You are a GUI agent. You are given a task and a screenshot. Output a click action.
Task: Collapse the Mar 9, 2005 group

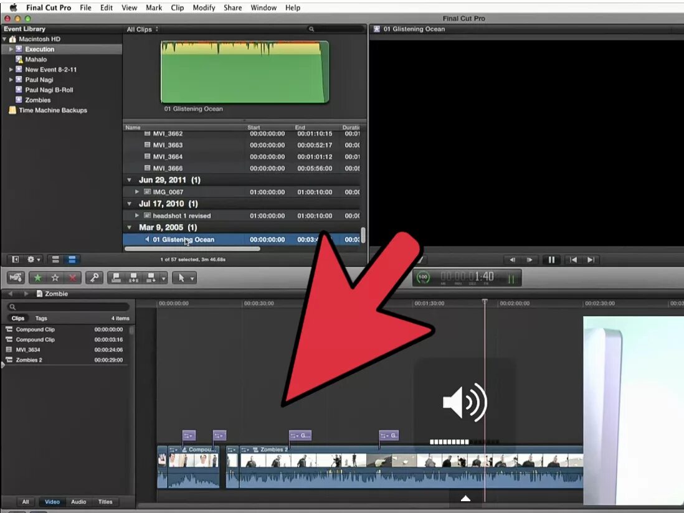[x=129, y=227]
